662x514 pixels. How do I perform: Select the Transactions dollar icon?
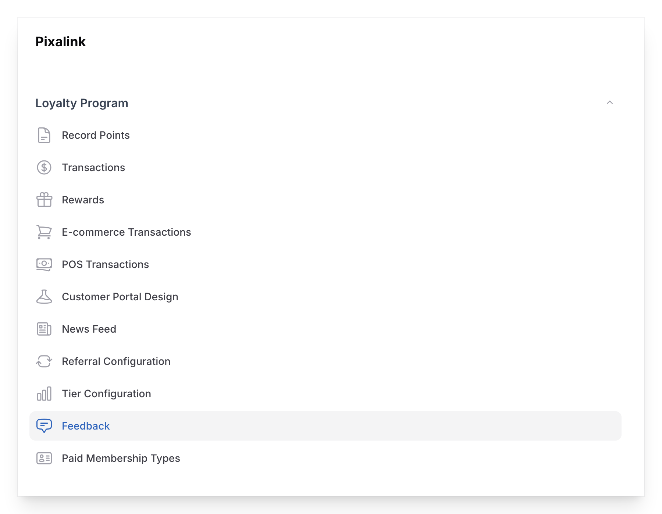pos(44,167)
